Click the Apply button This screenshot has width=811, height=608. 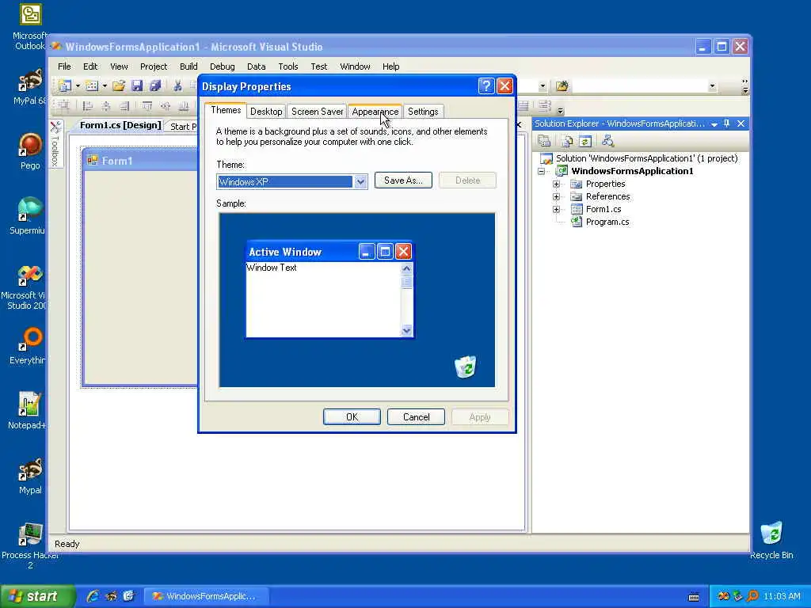[480, 416]
